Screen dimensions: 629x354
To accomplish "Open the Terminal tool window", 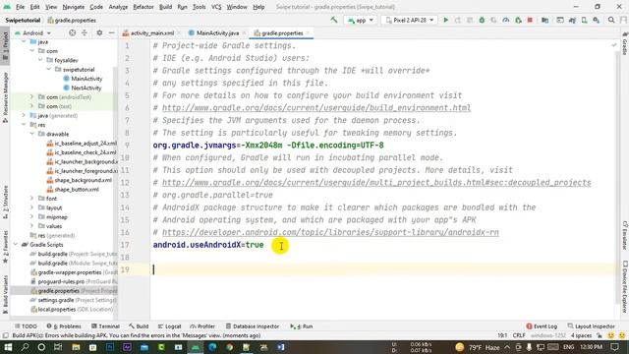I will pos(105,326).
